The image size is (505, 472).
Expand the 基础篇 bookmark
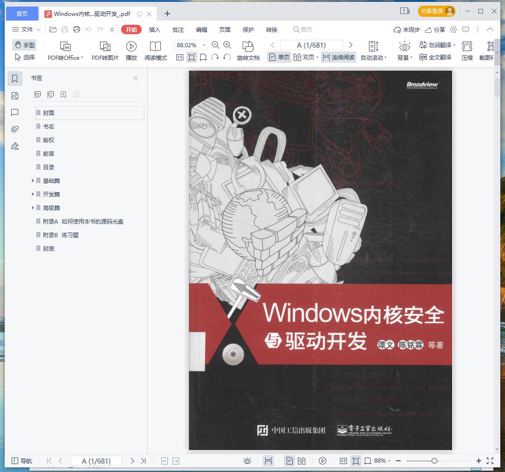click(33, 181)
